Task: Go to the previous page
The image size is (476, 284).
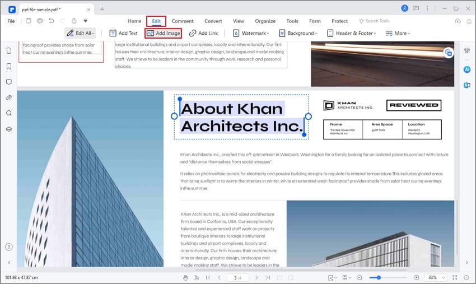Action: pyautogui.click(x=219, y=278)
